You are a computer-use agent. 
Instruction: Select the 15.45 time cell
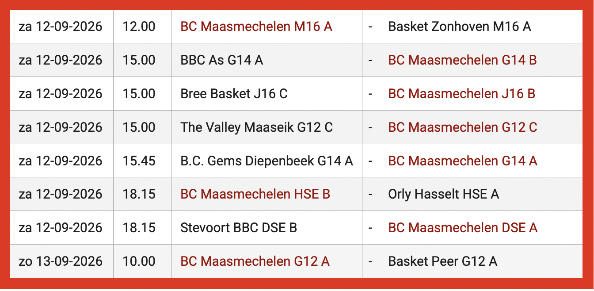(142, 161)
